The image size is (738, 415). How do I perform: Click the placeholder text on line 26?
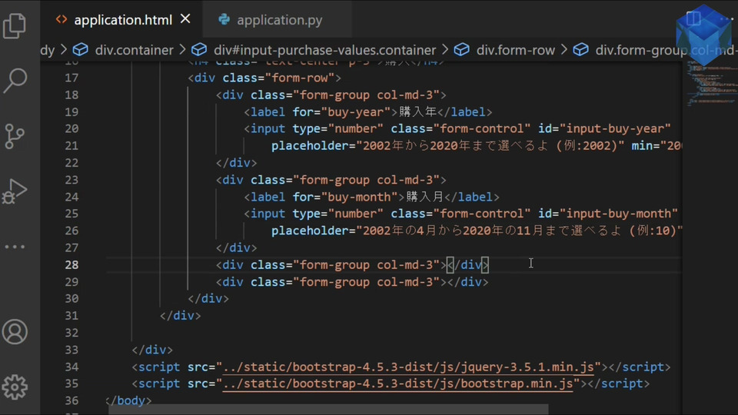coord(519,231)
